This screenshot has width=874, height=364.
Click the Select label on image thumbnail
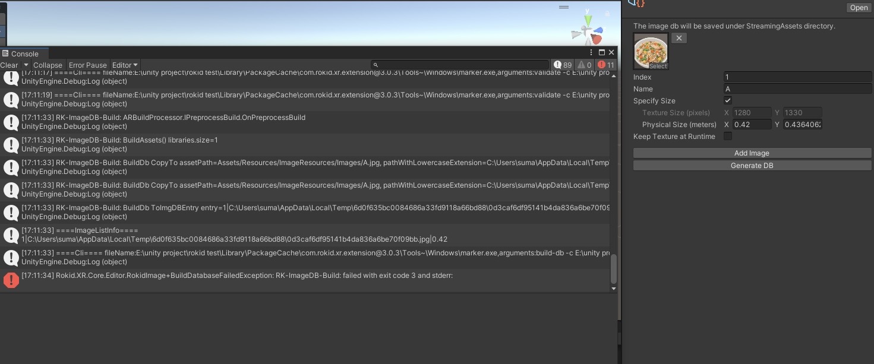pyautogui.click(x=658, y=67)
